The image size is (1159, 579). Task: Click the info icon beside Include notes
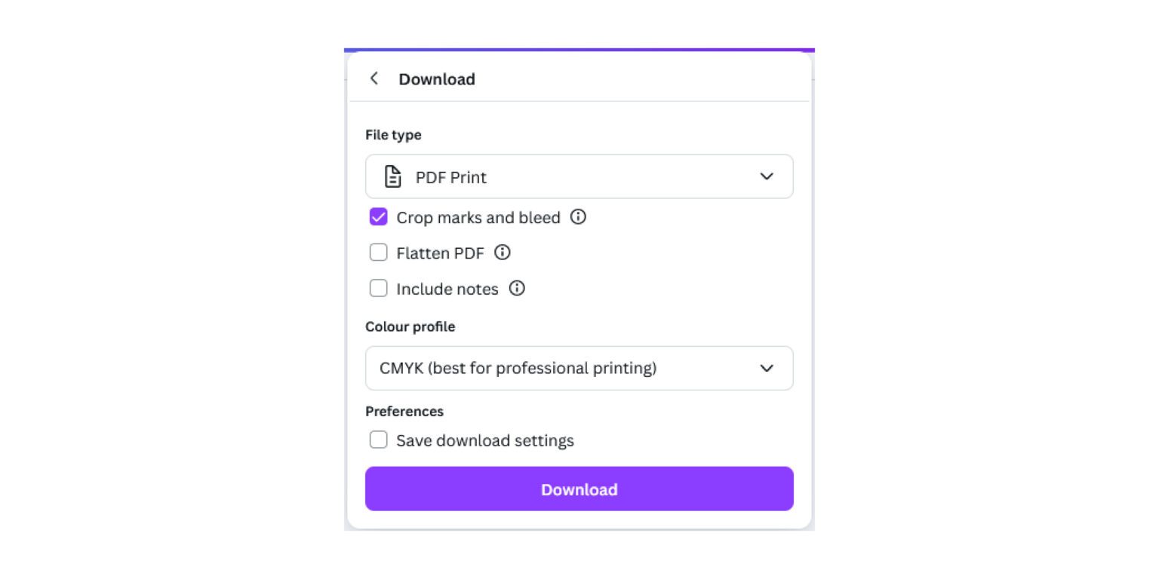[x=516, y=288]
